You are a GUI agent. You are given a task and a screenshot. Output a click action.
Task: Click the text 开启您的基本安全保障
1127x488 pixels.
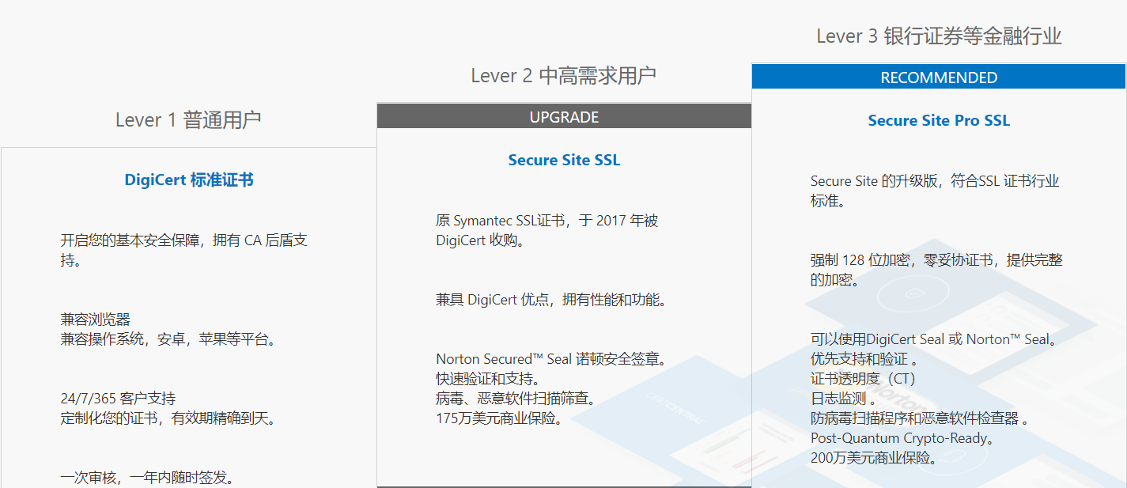coord(134,240)
